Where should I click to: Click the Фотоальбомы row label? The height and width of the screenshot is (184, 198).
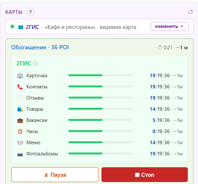tap(42, 154)
